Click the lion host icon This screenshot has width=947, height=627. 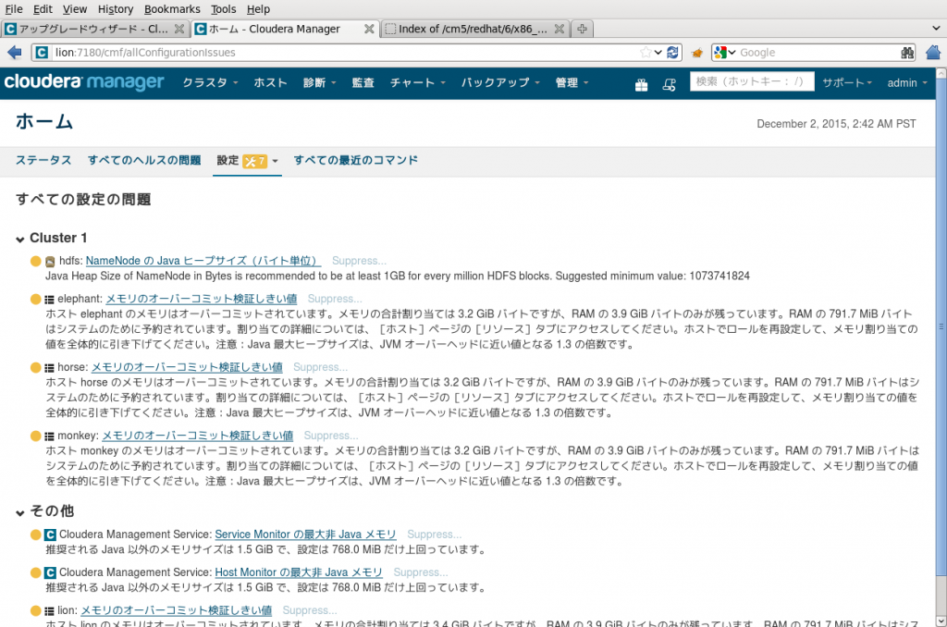[x=50, y=611]
